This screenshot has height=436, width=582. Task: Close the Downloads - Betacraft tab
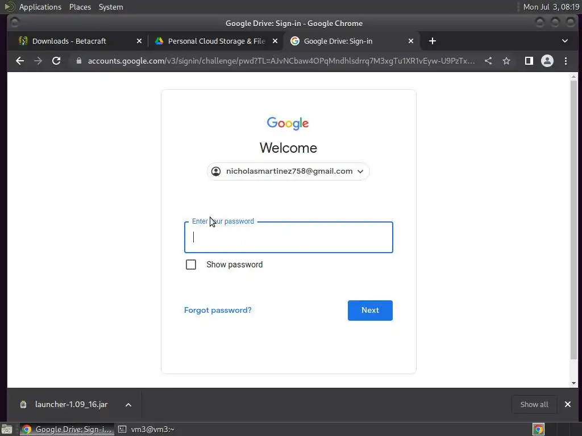tap(139, 41)
